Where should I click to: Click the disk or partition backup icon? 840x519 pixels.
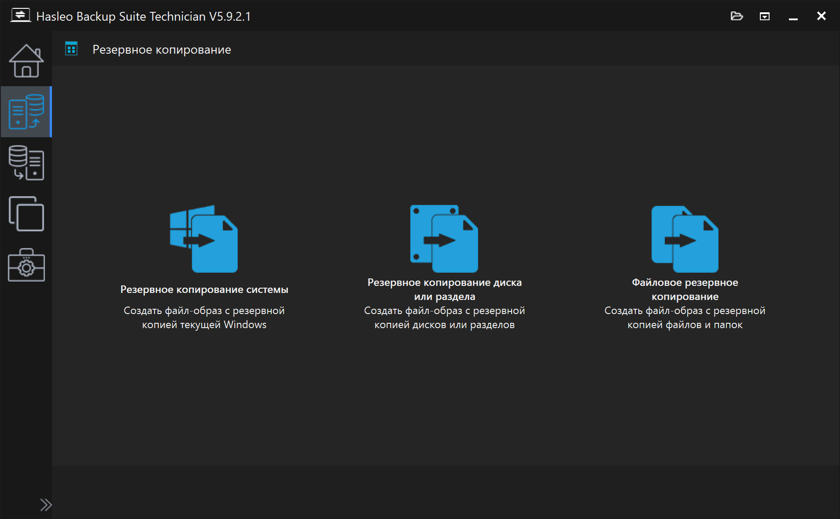click(x=444, y=239)
